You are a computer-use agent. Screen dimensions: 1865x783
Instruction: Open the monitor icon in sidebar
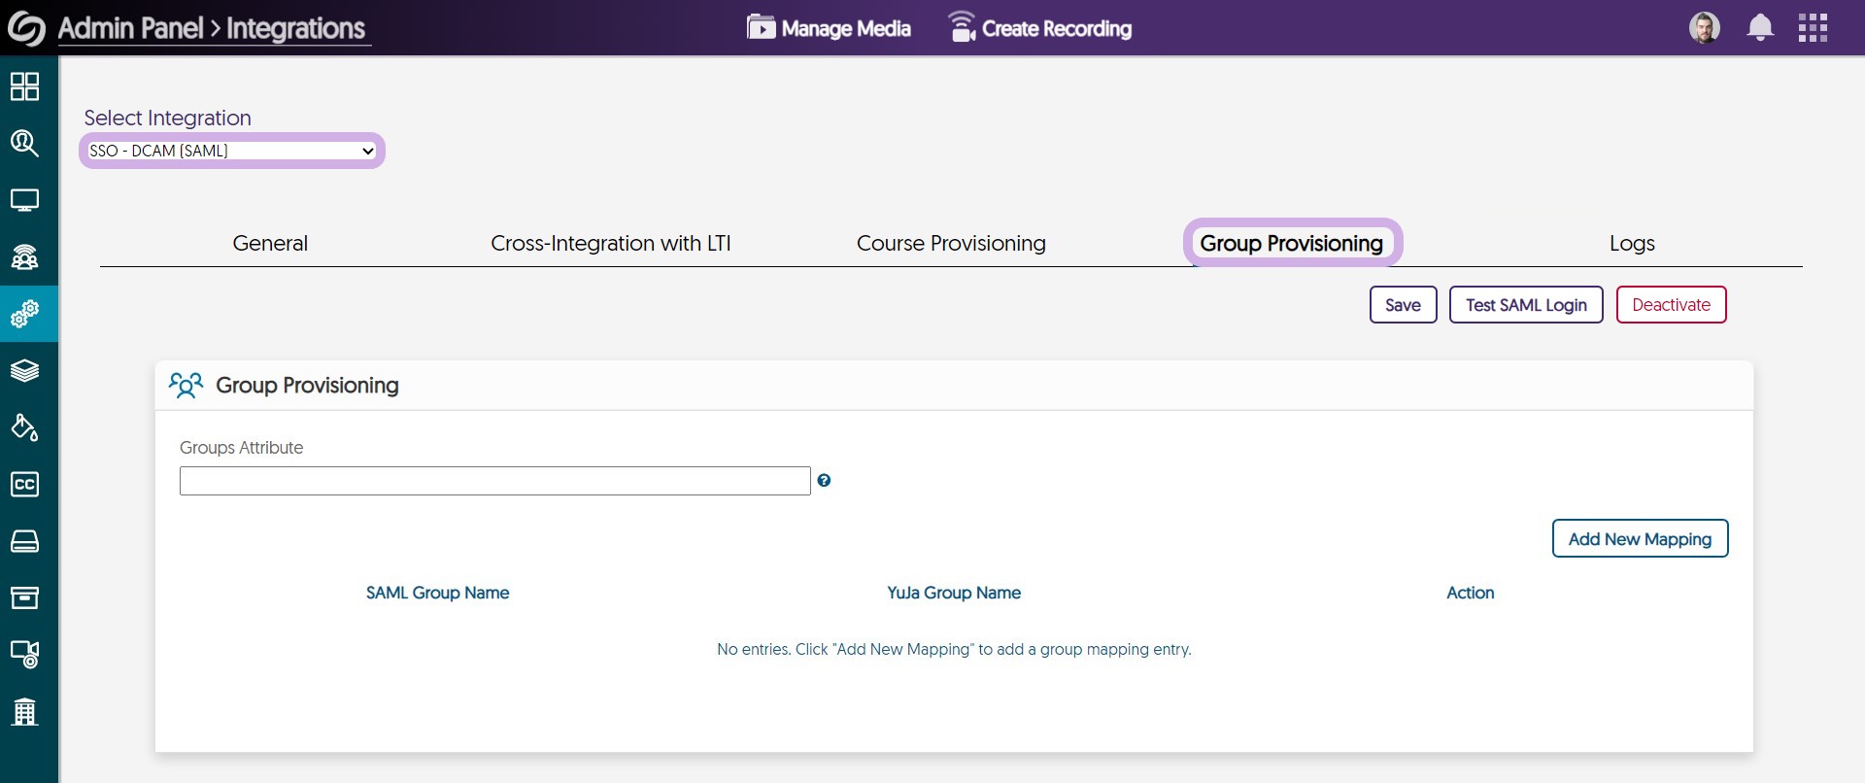[x=24, y=201]
